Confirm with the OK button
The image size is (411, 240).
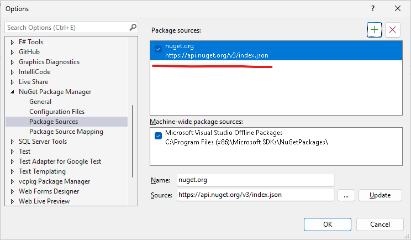pos(328,225)
